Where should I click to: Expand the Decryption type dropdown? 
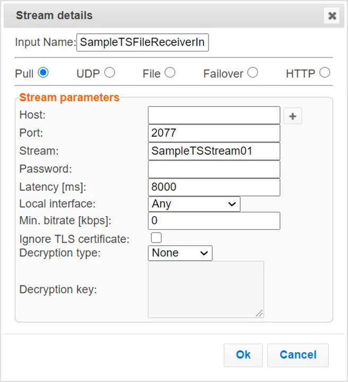pyautogui.click(x=180, y=253)
